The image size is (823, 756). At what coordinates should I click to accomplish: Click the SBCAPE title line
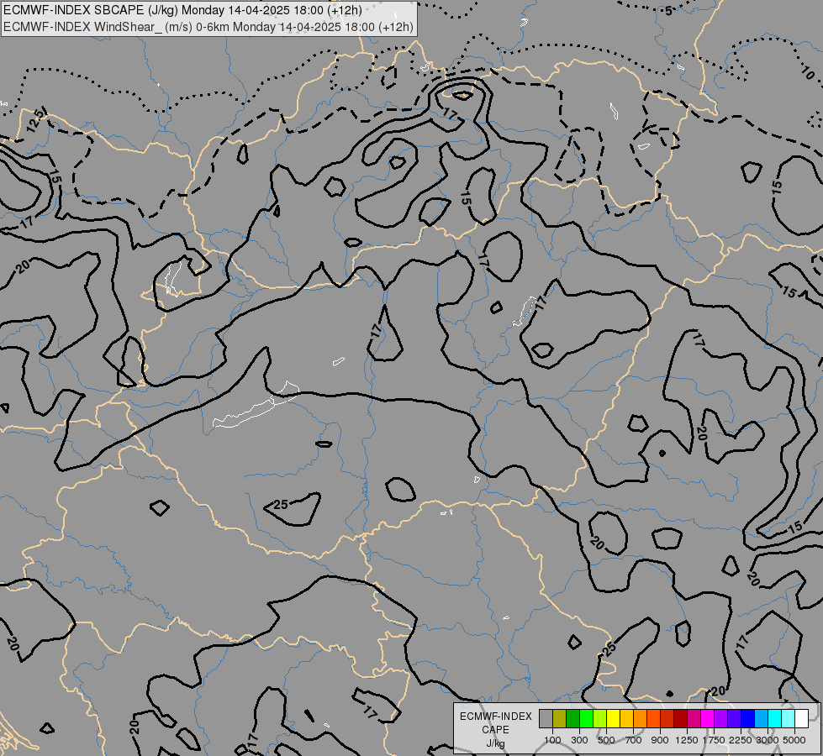(x=182, y=10)
